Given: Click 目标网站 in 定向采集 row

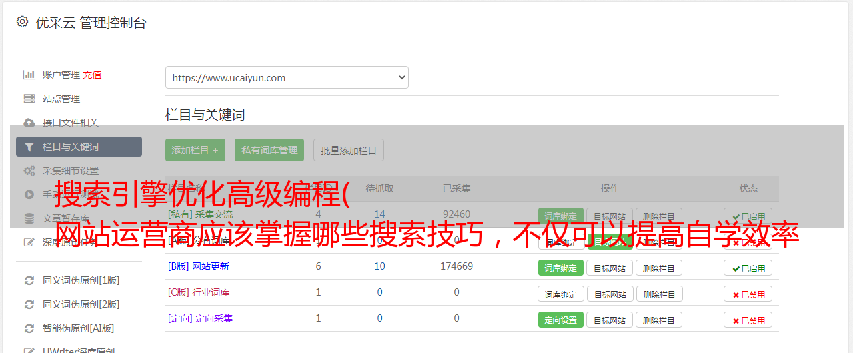Looking at the screenshot, I should [x=610, y=320].
